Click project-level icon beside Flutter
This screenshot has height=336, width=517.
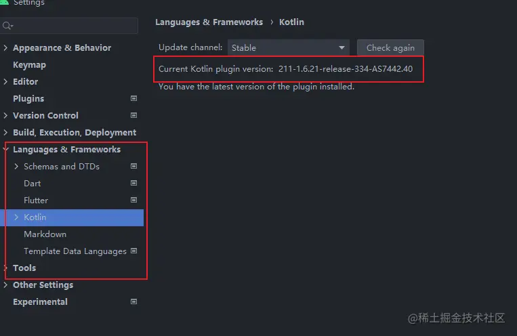tap(133, 200)
